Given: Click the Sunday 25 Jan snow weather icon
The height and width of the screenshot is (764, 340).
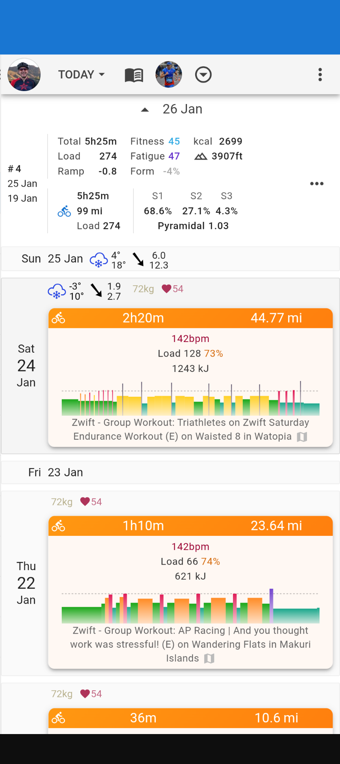Looking at the screenshot, I should (x=98, y=260).
